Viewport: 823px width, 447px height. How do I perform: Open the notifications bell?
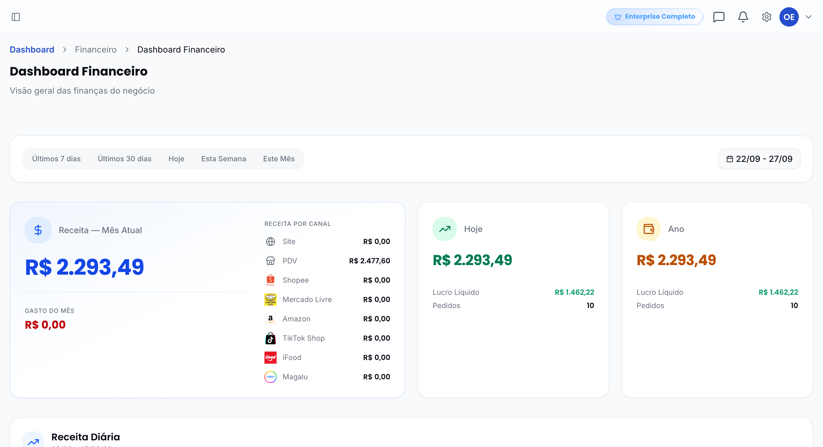[743, 17]
